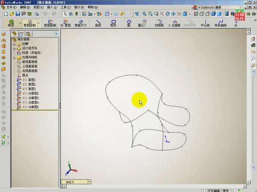Select 右视基准面 in the feature tree

tap(30, 71)
